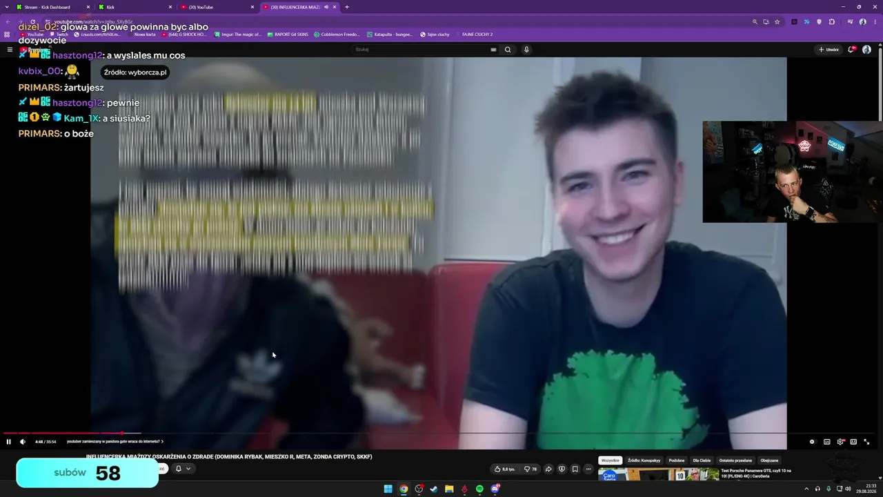
Task: Click the YouTube search magnifier button
Action: point(508,50)
